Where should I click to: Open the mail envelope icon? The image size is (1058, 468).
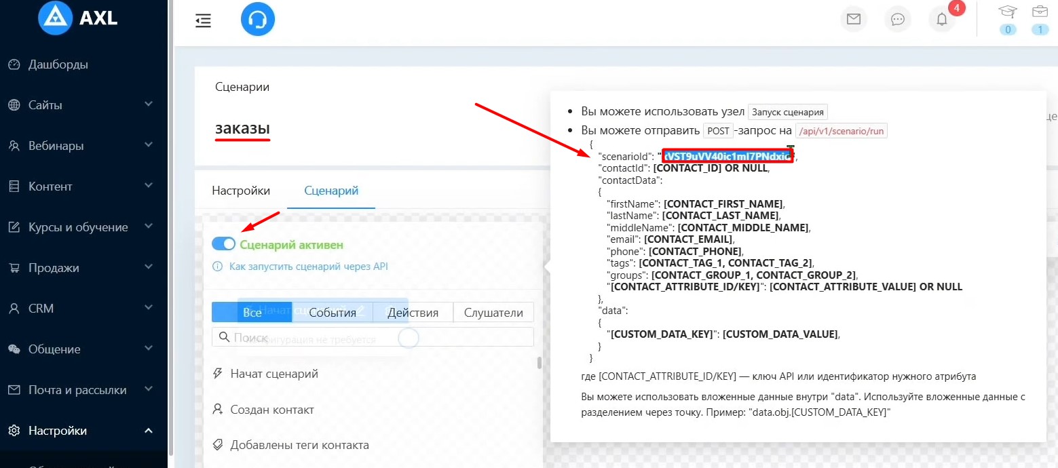854,19
